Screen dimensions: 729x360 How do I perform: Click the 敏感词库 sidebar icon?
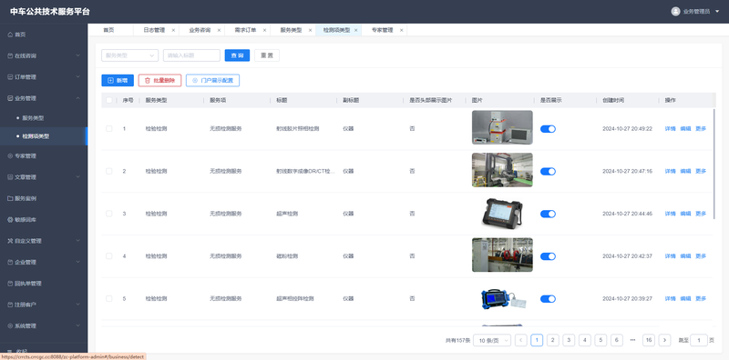(x=10, y=220)
